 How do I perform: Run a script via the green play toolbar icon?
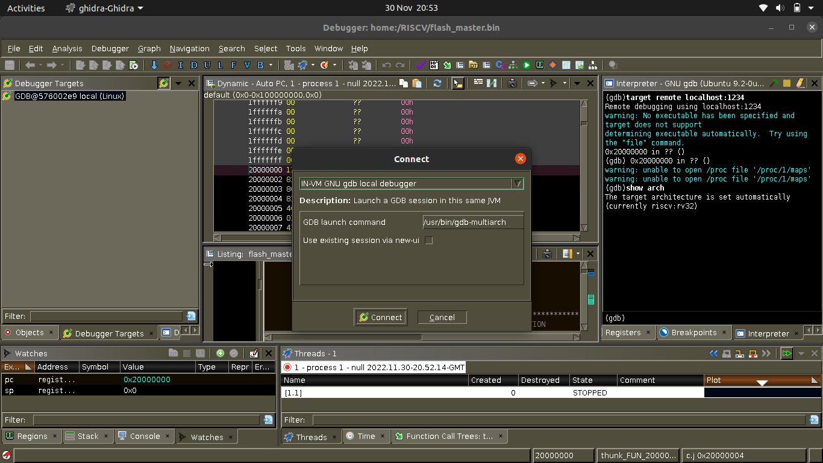(x=527, y=65)
